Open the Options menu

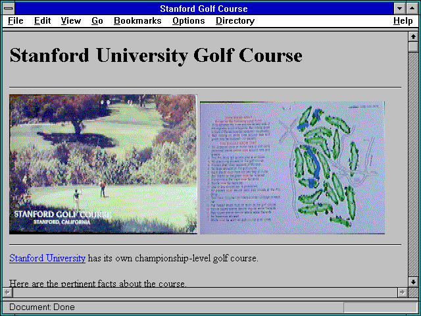pos(189,21)
